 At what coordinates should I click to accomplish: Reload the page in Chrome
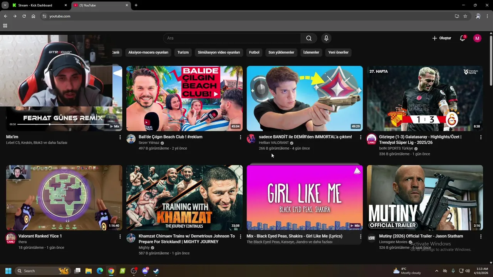pos(24,16)
